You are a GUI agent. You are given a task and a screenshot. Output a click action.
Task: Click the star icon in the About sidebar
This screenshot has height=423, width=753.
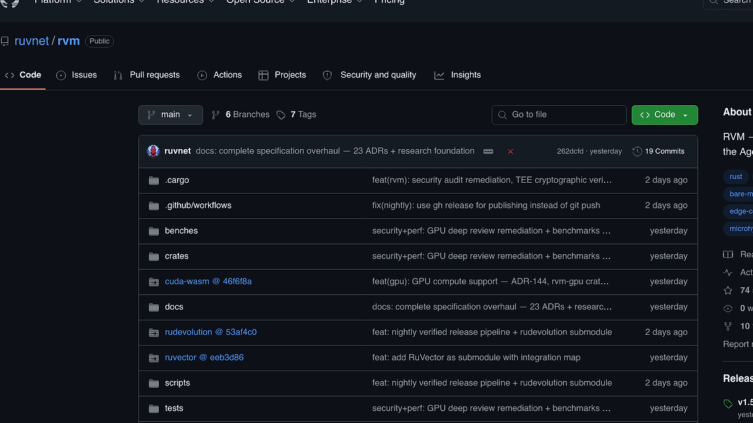[x=728, y=290]
